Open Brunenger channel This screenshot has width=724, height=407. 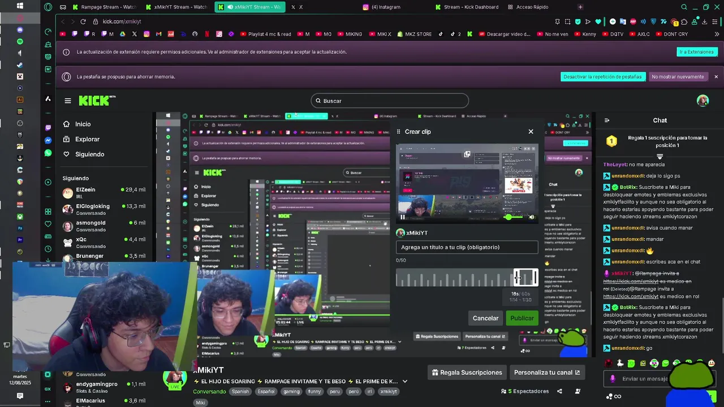click(x=104, y=256)
